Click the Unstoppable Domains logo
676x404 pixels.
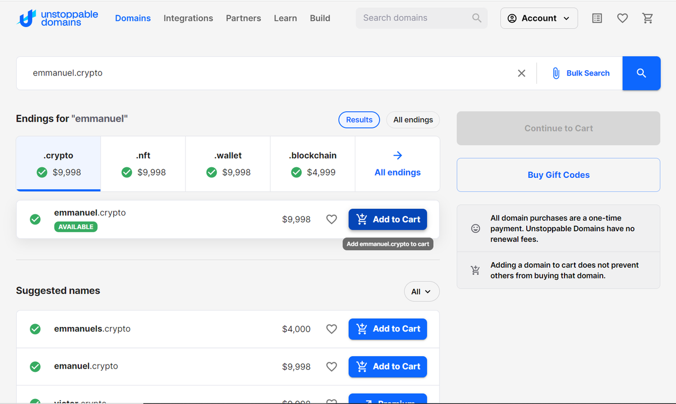coord(59,18)
